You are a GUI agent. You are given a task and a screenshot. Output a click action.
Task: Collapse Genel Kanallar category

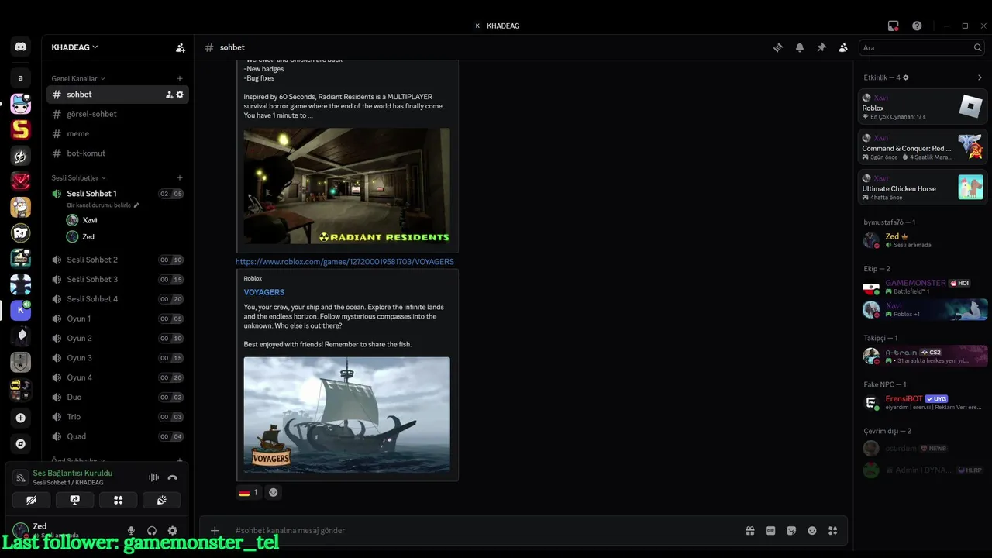[x=78, y=78]
